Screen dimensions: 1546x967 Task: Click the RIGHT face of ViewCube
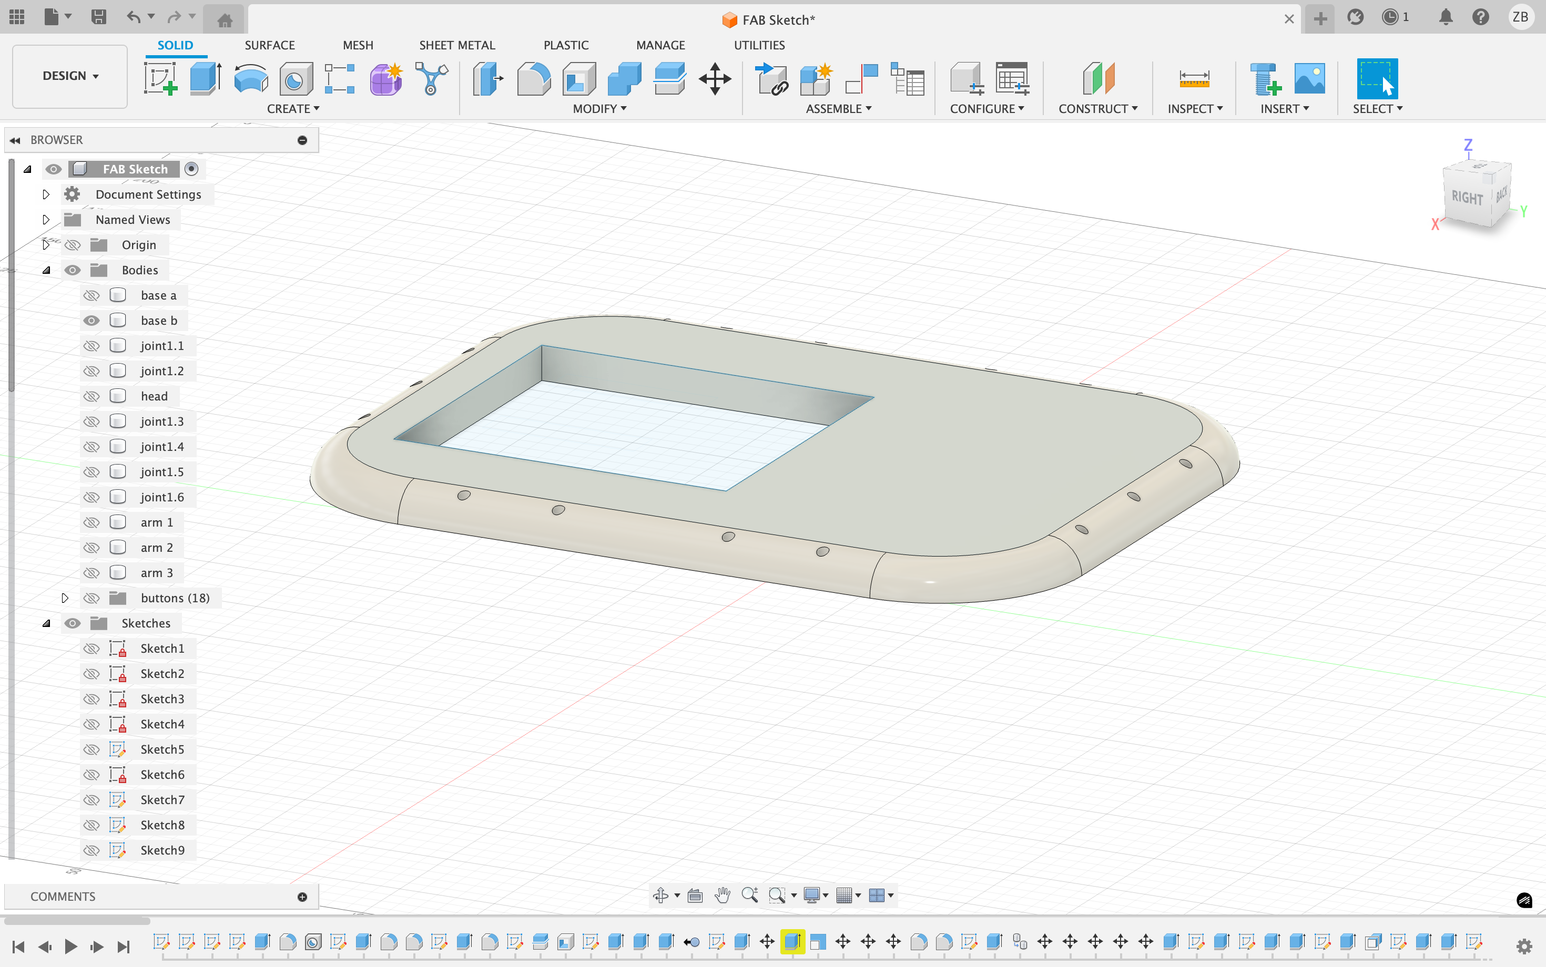(1466, 198)
